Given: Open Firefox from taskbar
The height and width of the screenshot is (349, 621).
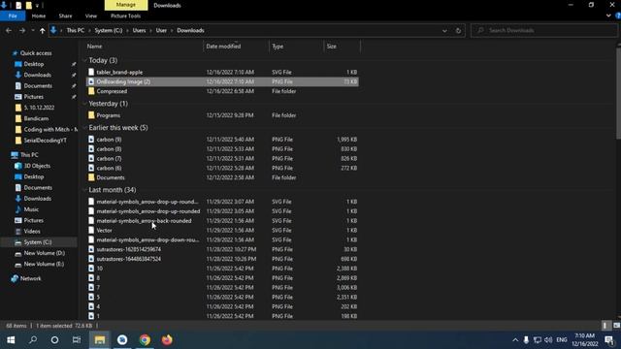Looking at the screenshot, I should point(167,340).
